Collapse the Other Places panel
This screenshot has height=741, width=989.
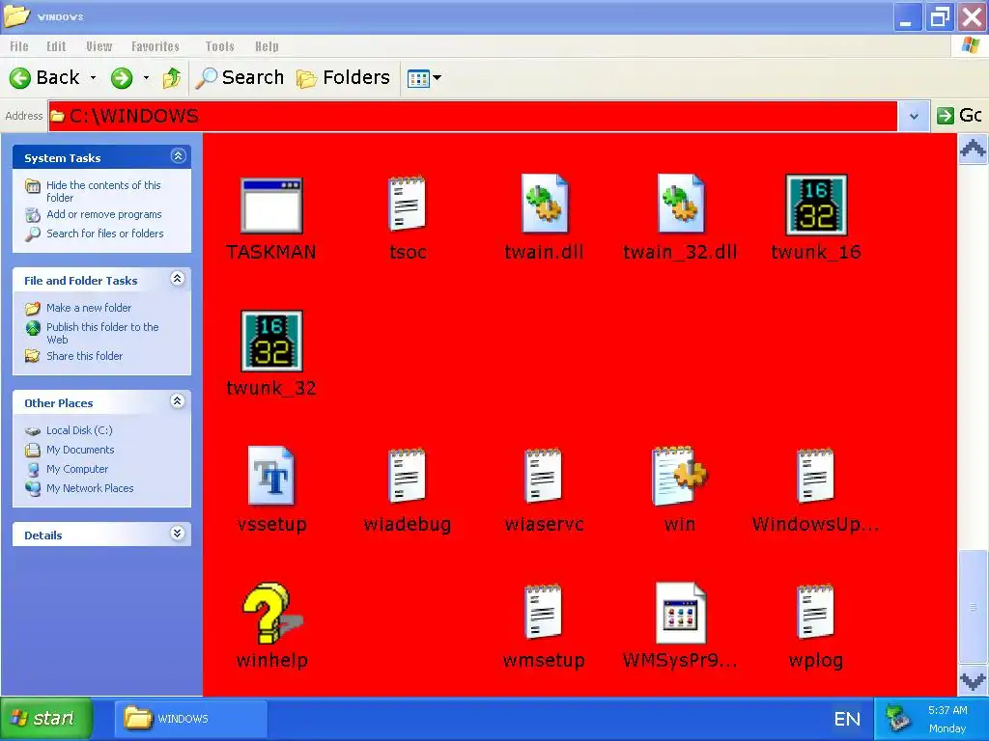pyautogui.click(x=178, y=401)
